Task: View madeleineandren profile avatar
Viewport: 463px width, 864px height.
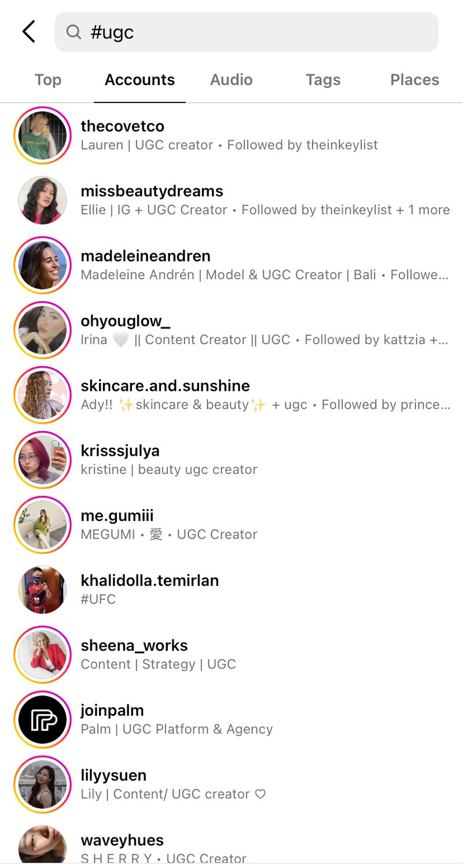Action: click(42, 265)
